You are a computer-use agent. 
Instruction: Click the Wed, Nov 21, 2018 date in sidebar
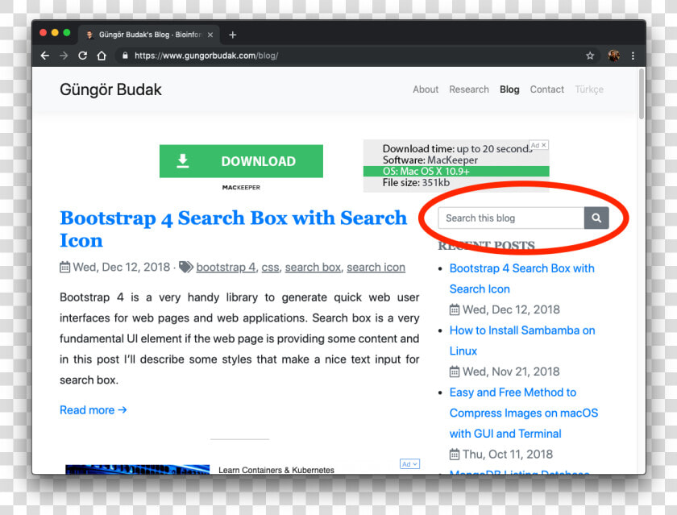511,372
